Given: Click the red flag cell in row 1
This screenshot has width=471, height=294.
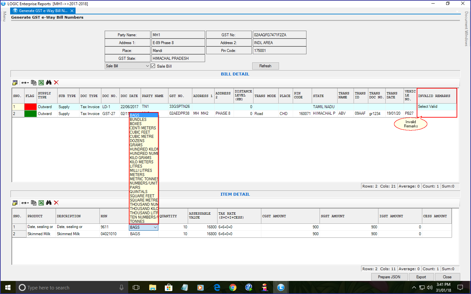Looking at the screenshot, I should pos(30,107).
